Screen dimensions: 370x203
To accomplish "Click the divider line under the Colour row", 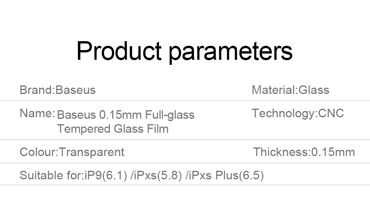I will click(185, 163).
